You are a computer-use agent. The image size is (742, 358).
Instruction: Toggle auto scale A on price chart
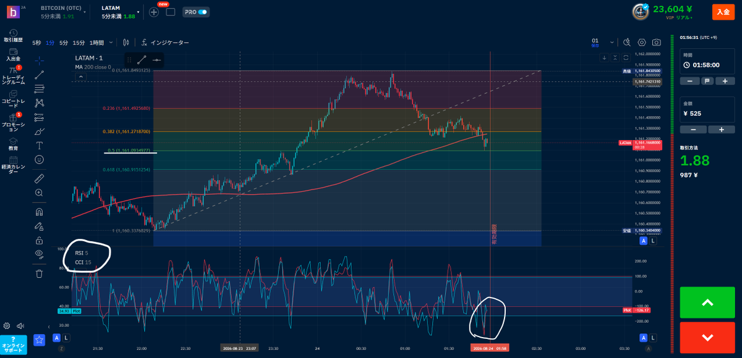[x=644, y=241]
